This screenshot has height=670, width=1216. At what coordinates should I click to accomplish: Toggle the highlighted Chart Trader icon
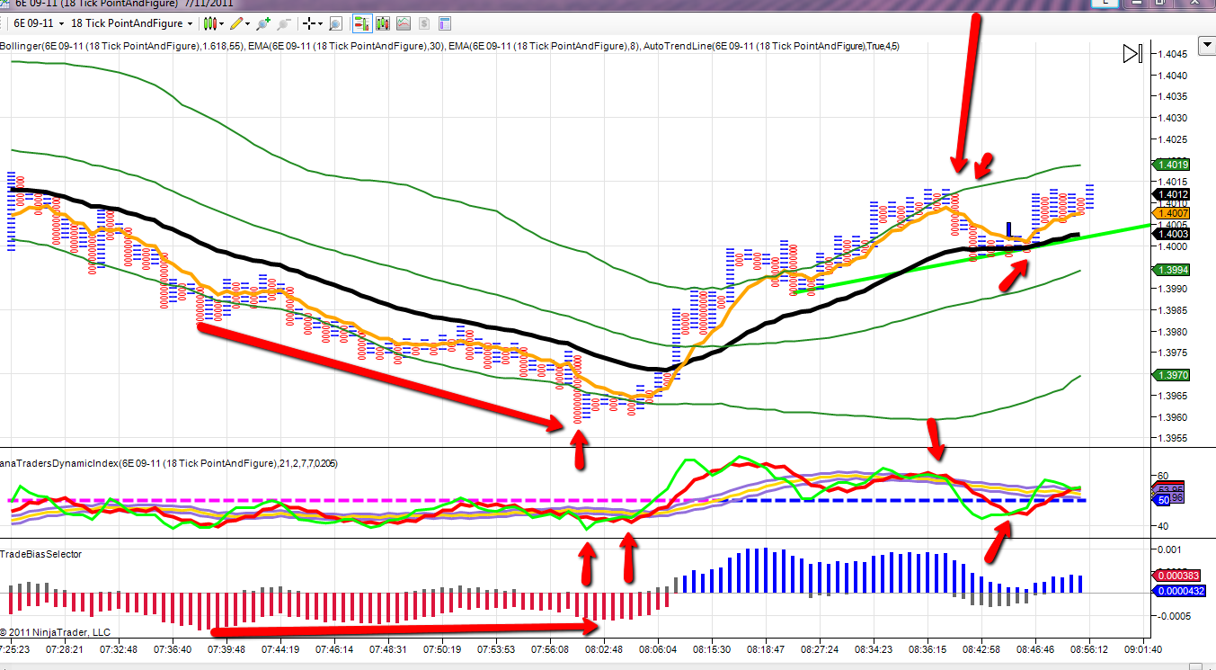pos(361,23)
